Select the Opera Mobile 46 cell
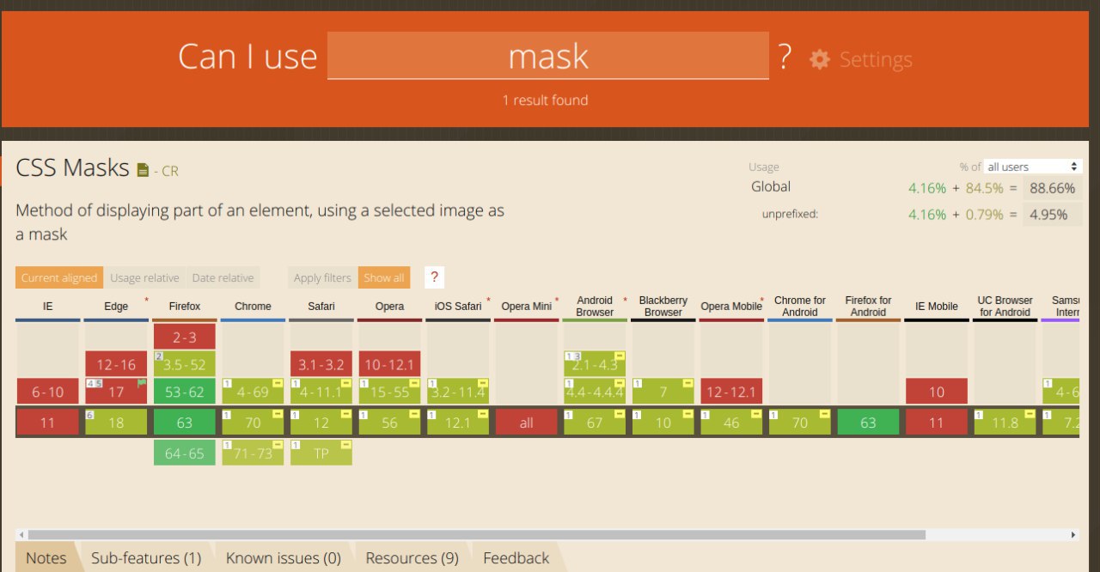The height and width of the screenshot is (572, 1100). 731,423
